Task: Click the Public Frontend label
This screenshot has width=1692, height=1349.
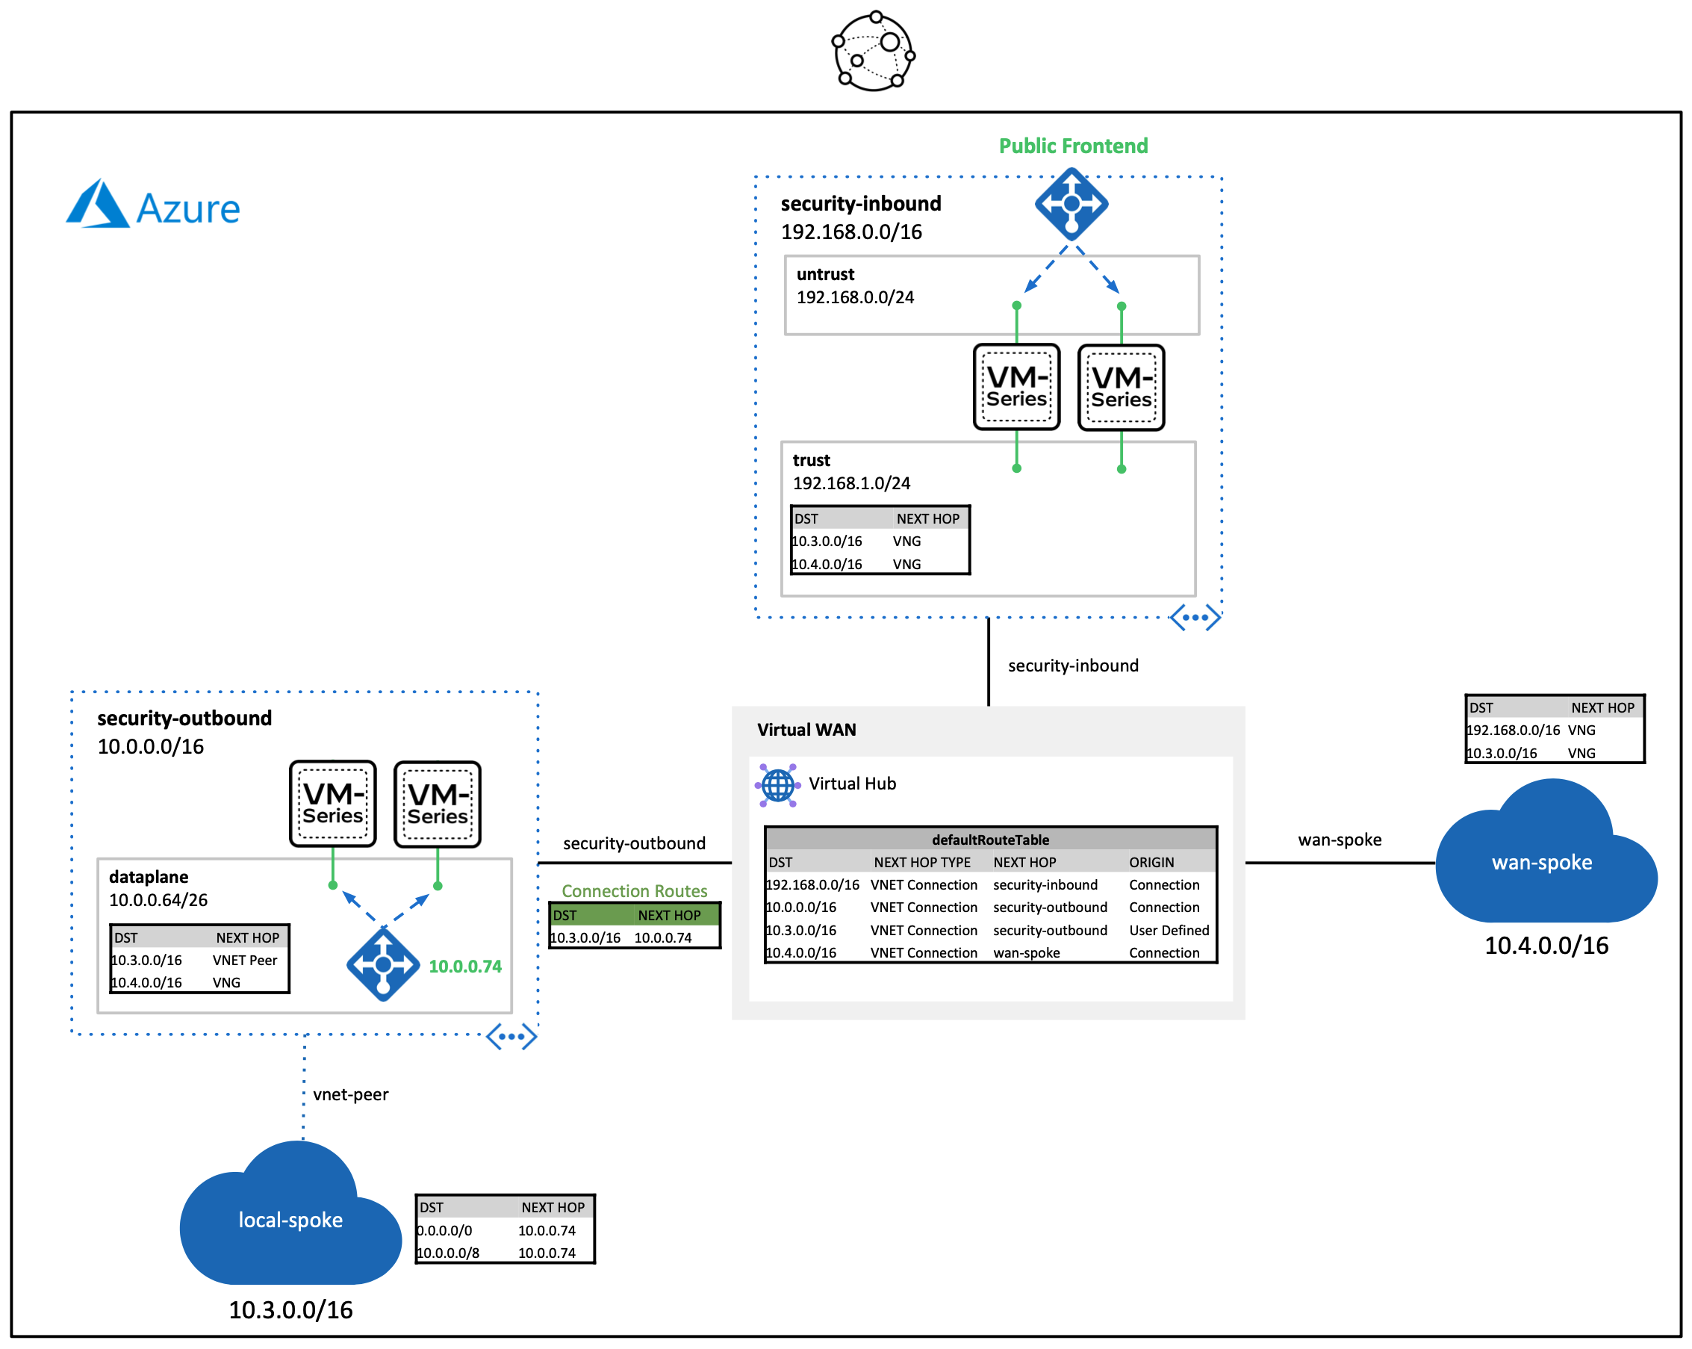Action: click(x=1072, y=146)
